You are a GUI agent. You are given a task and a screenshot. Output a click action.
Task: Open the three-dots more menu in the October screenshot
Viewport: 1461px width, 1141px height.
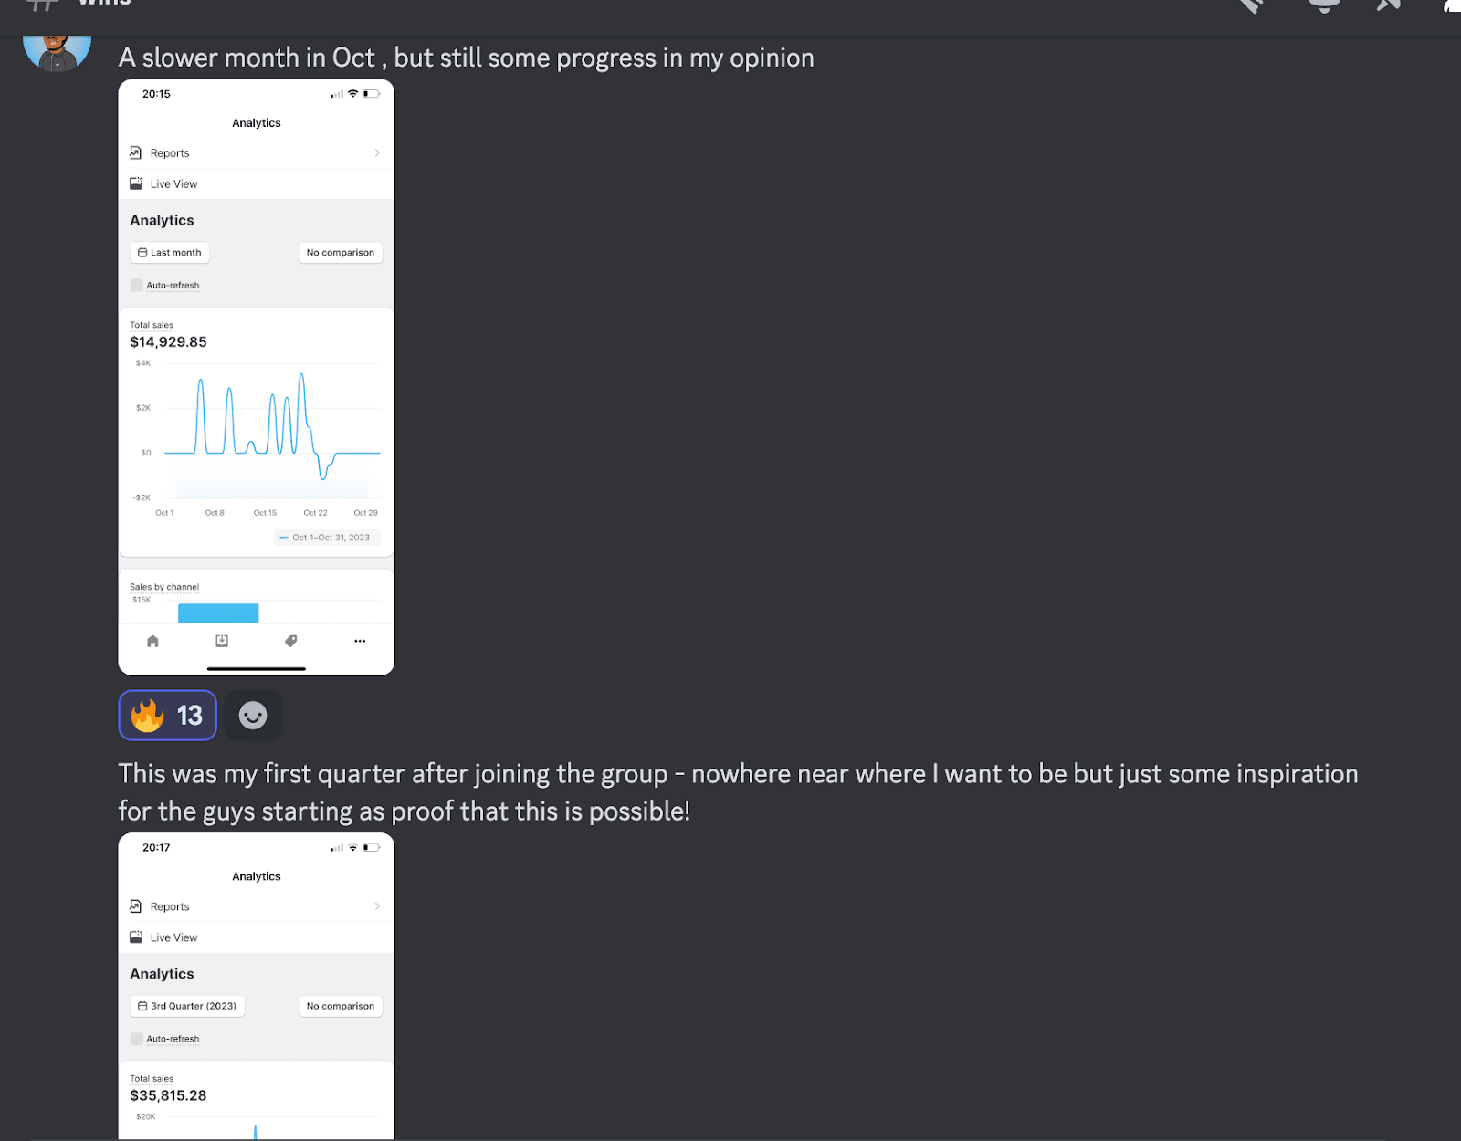pos(360,641)
